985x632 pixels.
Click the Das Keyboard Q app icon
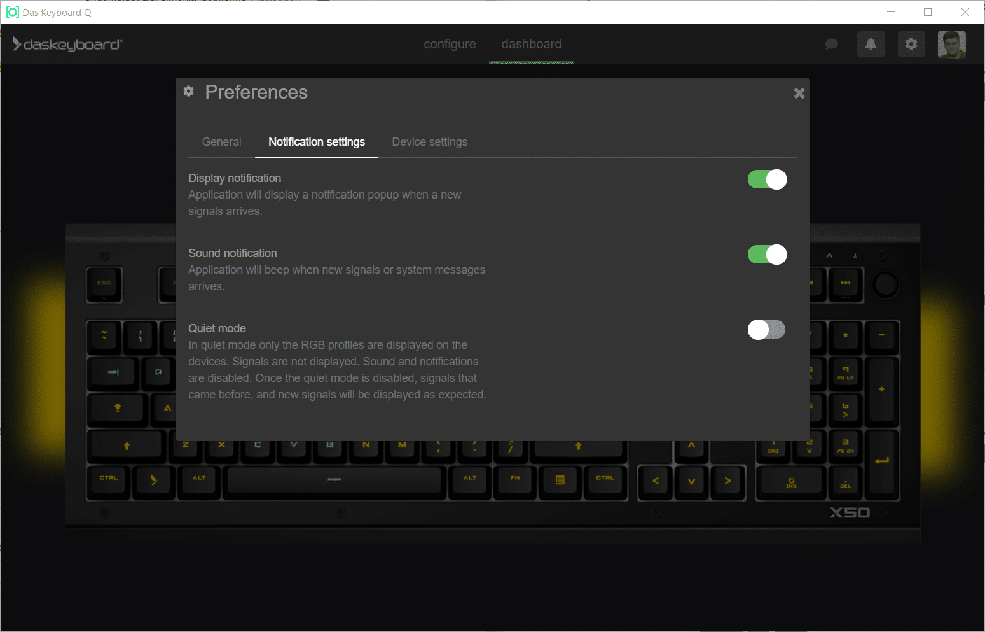pos(12,12)
